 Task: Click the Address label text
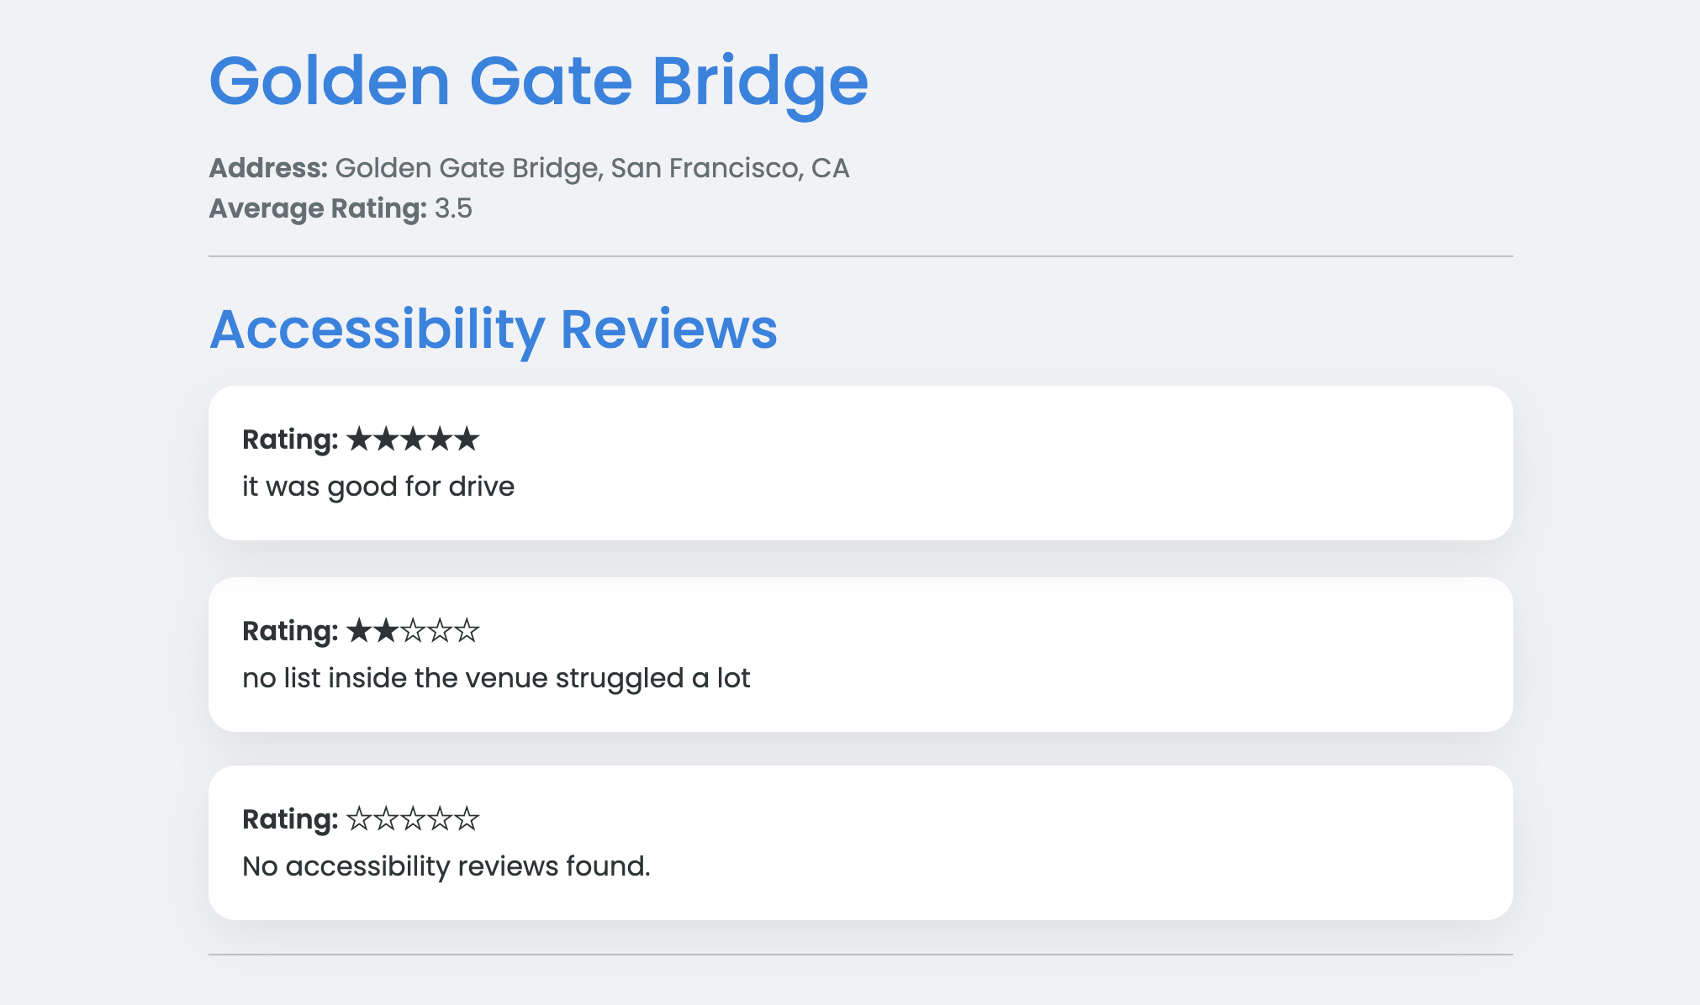coord(268,168)
